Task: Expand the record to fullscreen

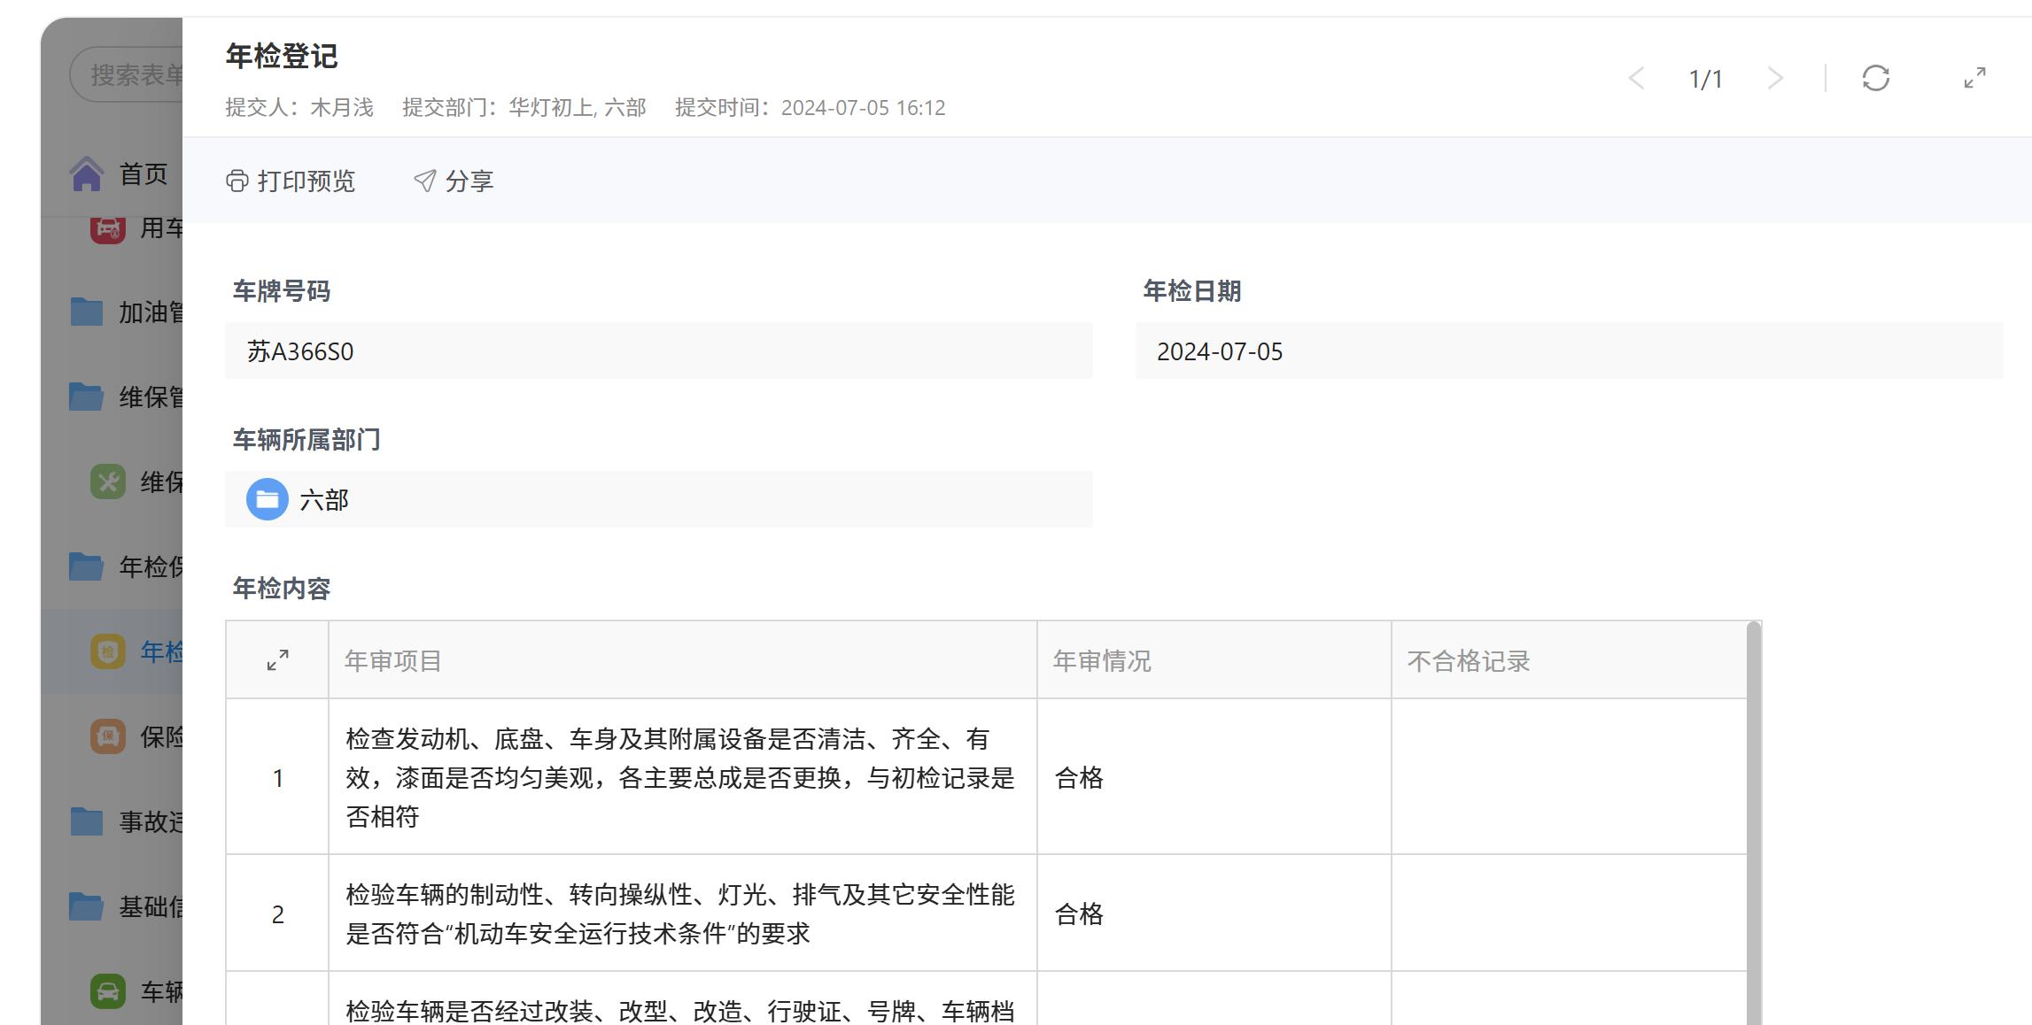Action: tap(1974, 78)
